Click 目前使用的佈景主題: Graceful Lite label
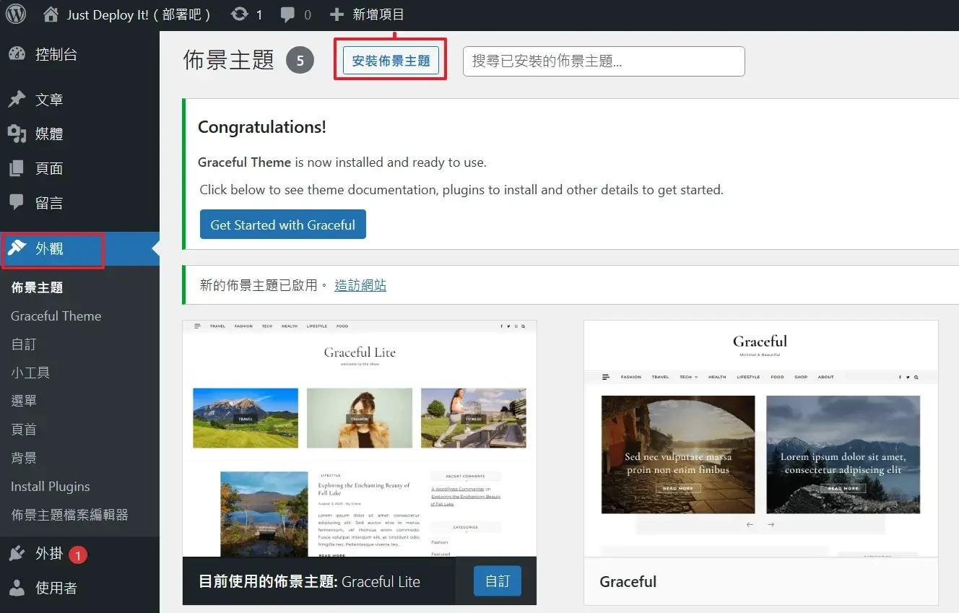The image size is (959, 613). (x=309, y=581)
